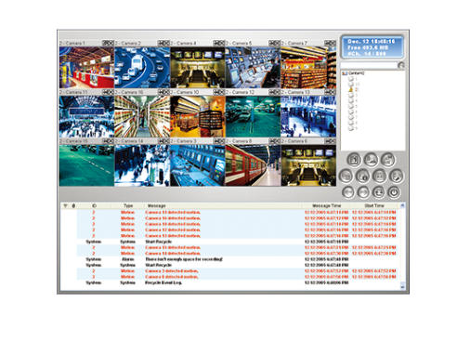Click the event list scroll down arrow
The height and width of the screenshot is (341, 470).
click(x=402, y=287)
